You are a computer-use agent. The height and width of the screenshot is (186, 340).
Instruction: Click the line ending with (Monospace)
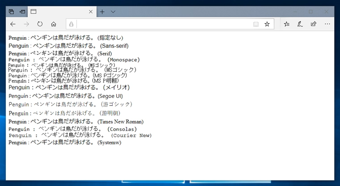pyautogui.click(x=74, y=59)
